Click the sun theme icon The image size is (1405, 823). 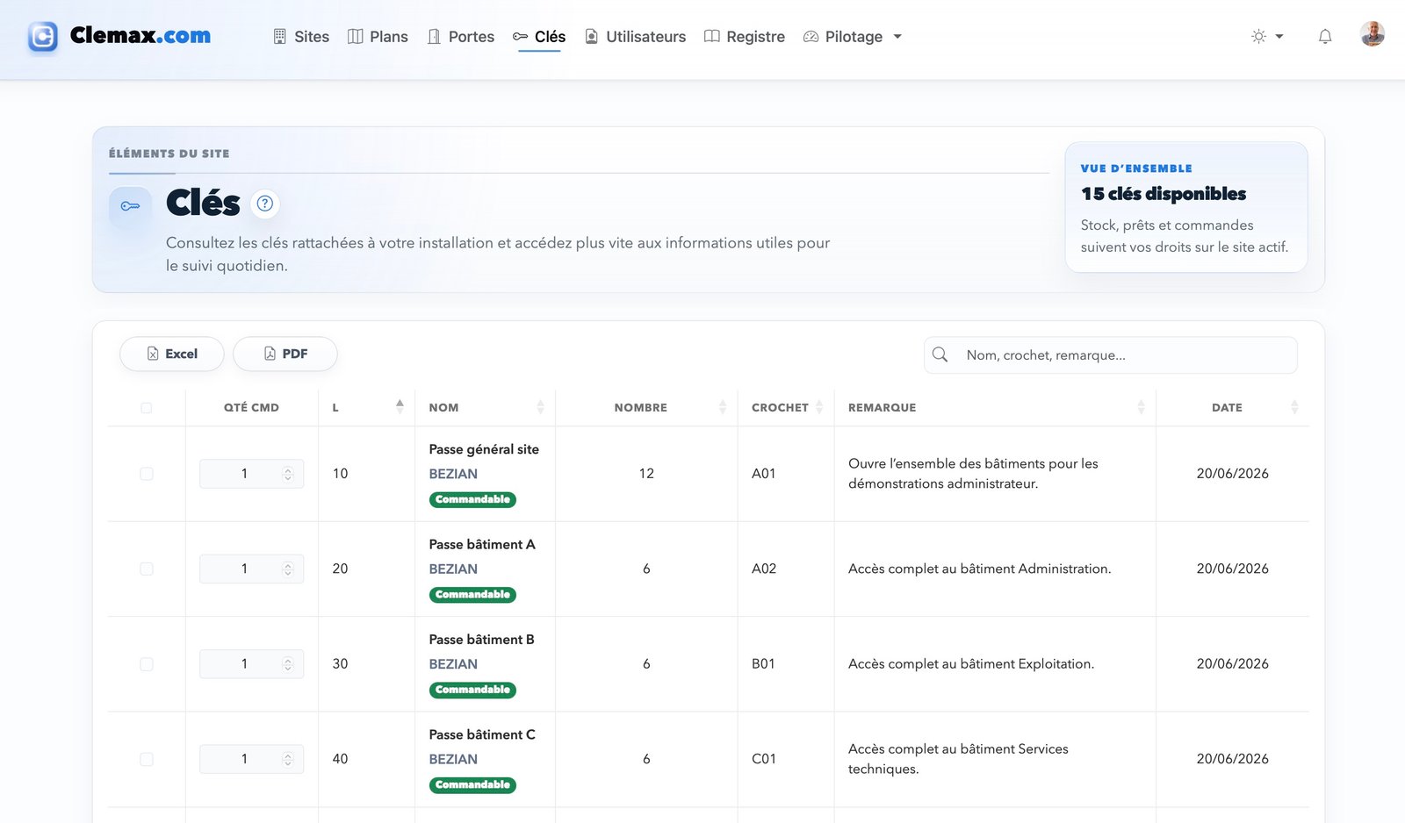point(1258,37)
